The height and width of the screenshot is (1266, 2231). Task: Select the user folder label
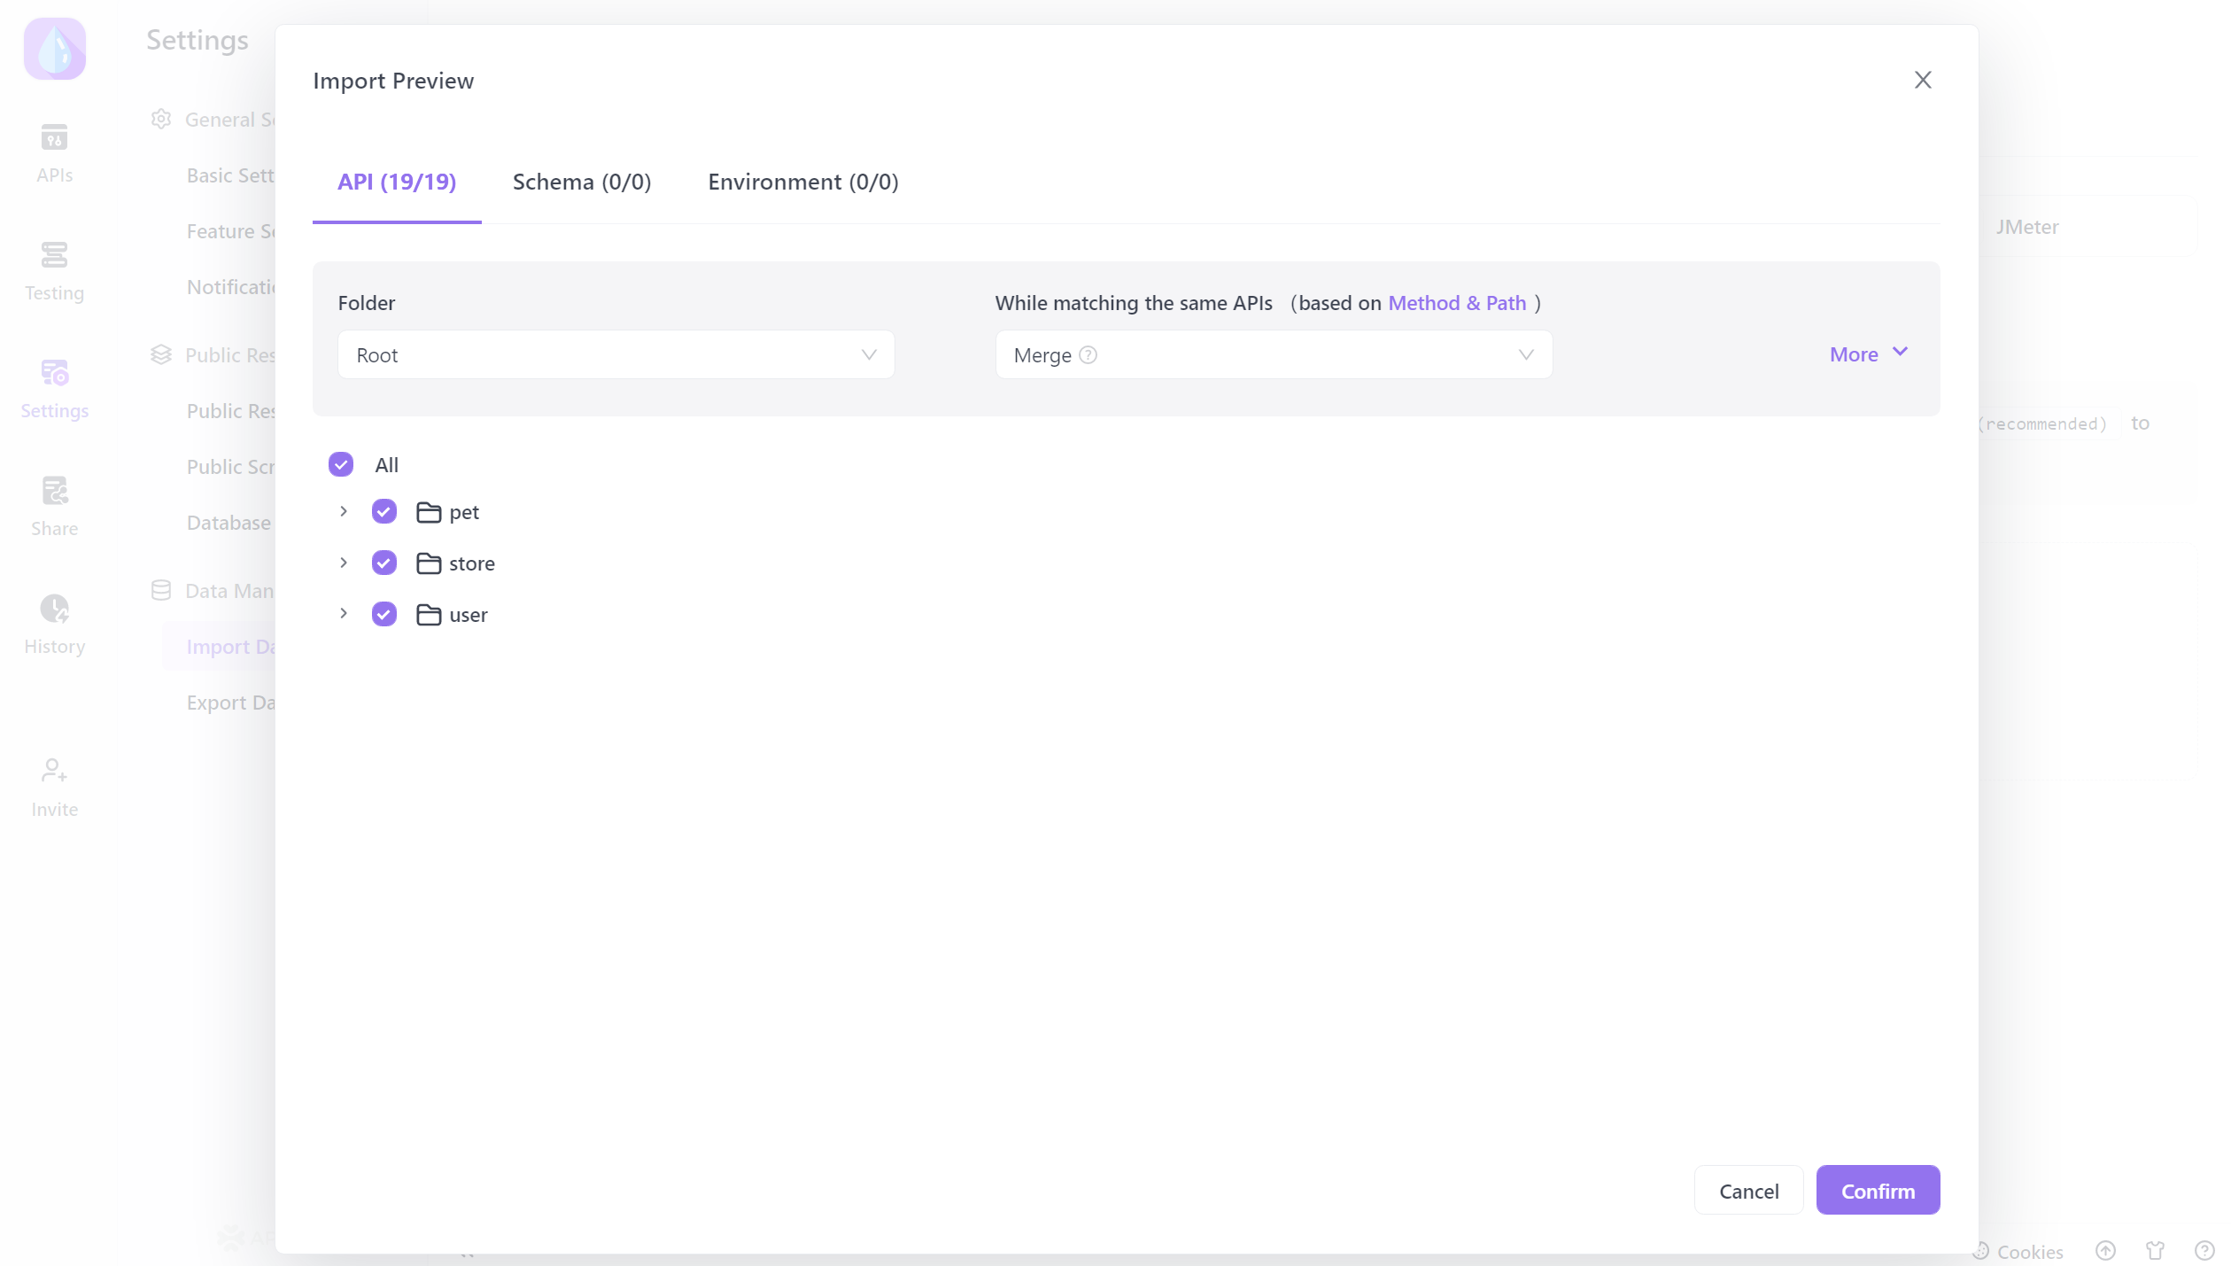[x=469, y=615]
